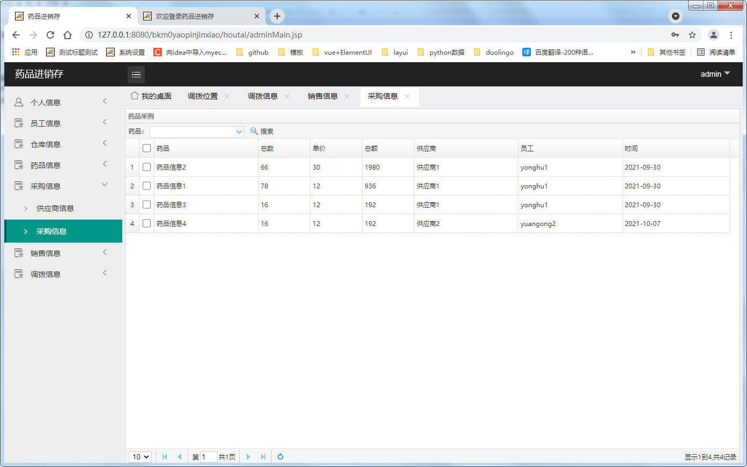Toggle the sidebar hamburger menu button
747x467 pixels.
coord(136,75)
